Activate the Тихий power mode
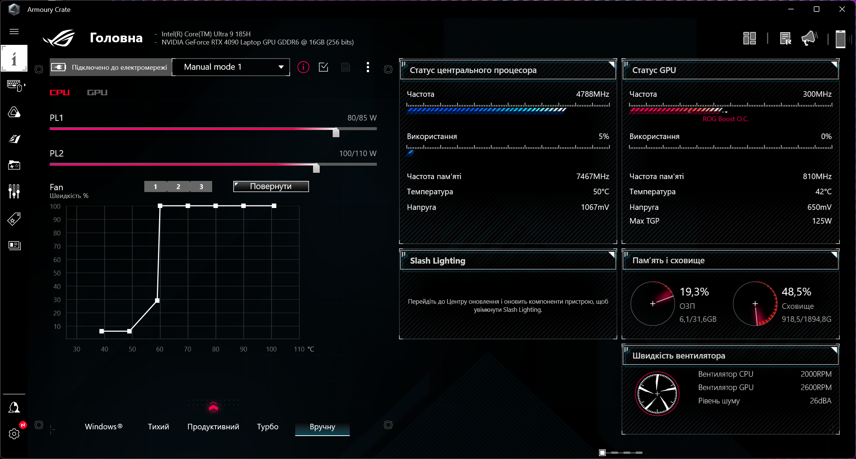This screenshot has height=459, width=856. click(x=158, y=427)
